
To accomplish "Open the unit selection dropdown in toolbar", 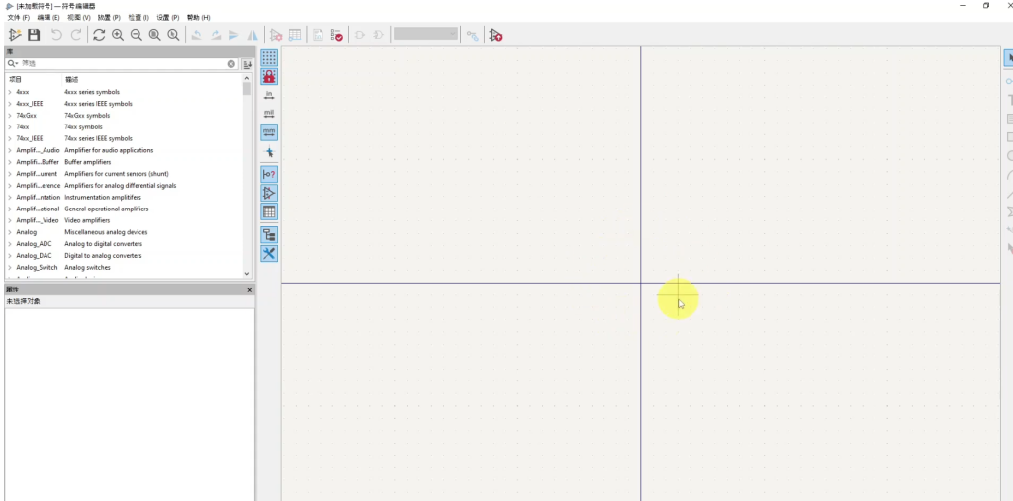I will coord(425,34).
